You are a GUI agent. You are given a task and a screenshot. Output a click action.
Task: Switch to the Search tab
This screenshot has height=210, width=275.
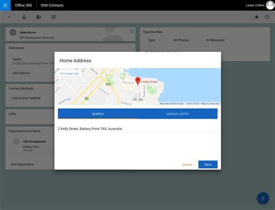coord(97,114)
